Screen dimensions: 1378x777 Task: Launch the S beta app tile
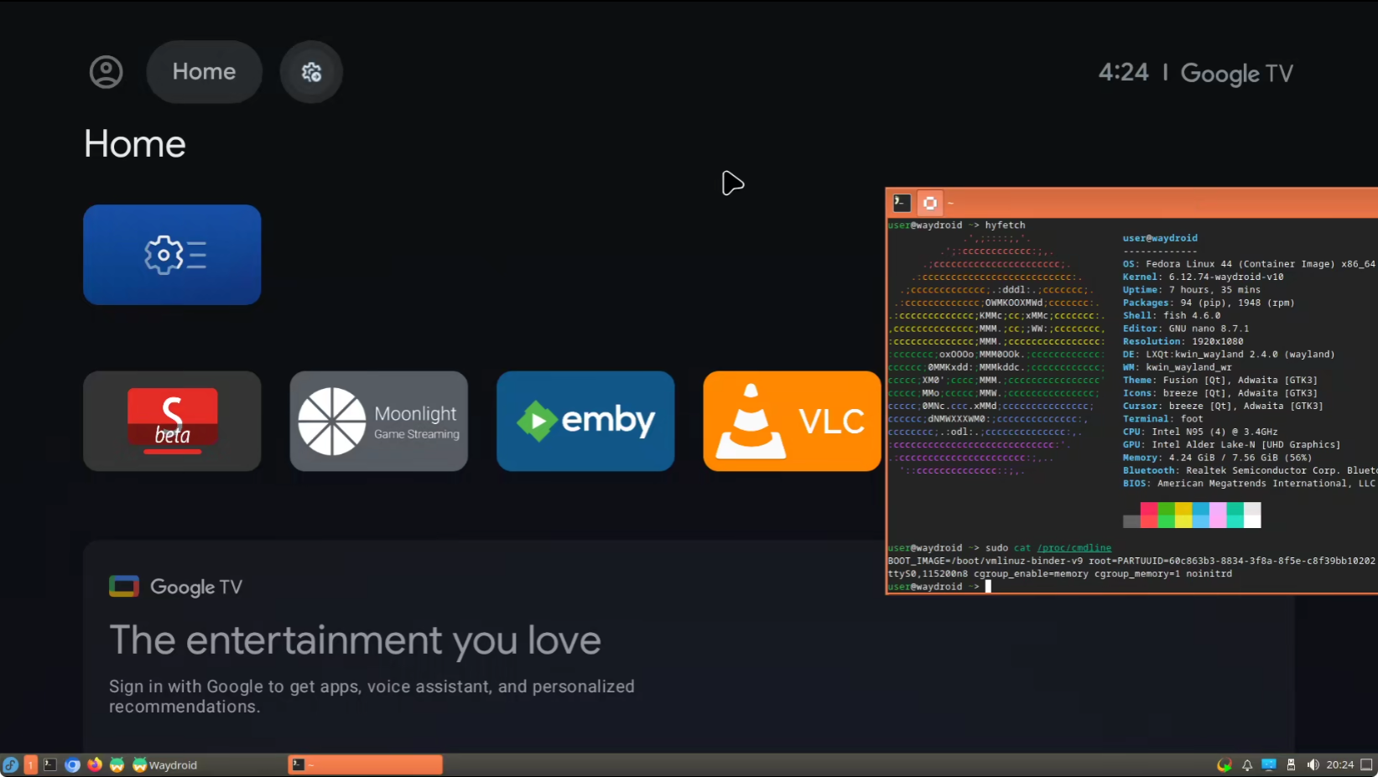tap(172, 421)
